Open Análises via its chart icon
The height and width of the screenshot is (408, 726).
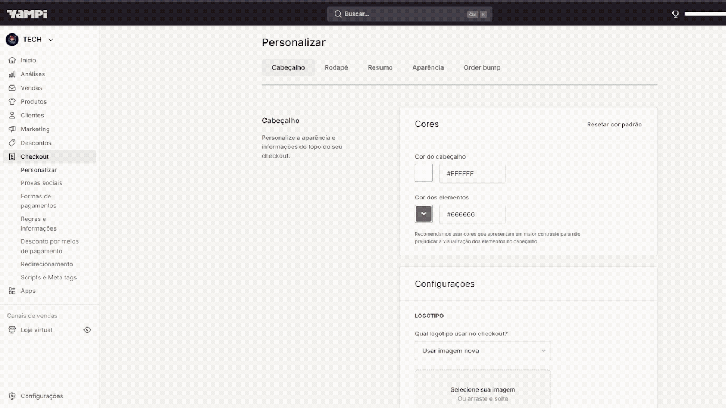(x=12, y=74)
